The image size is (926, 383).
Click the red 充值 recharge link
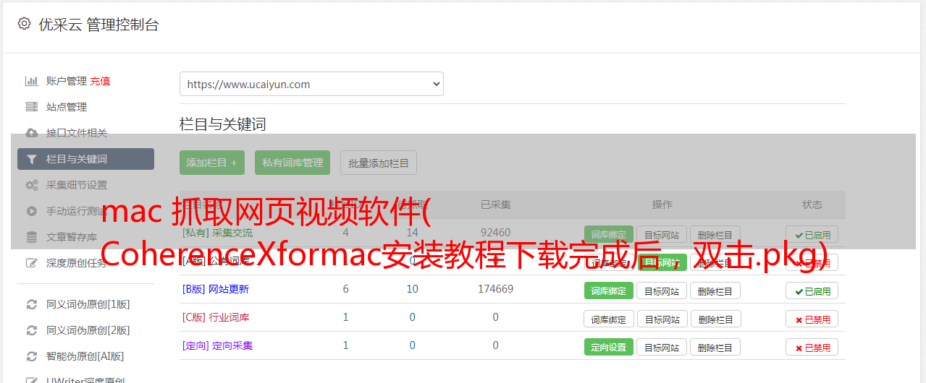coord(101,81)
